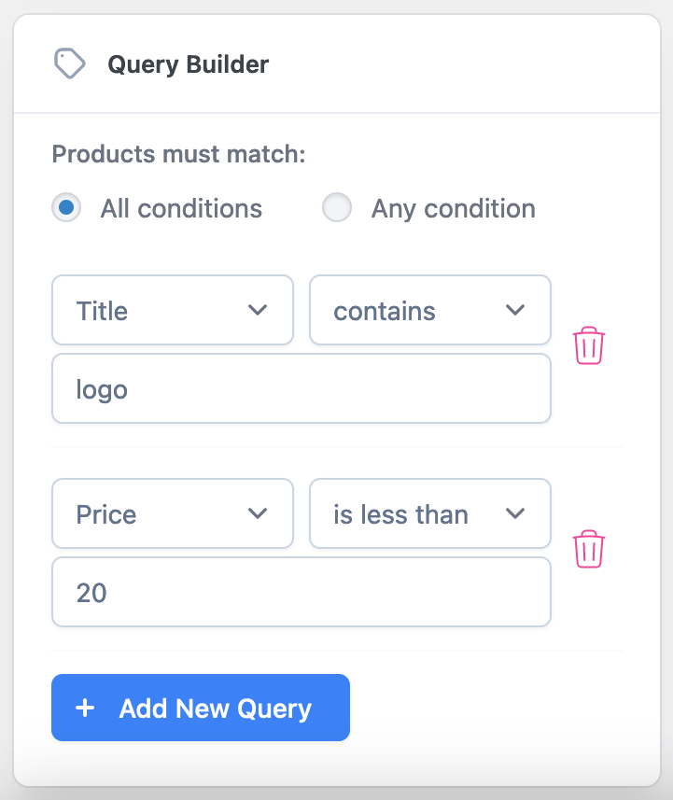Click the tag icon beside Query Builder
The image size is (673, 800).
pos(71,63)
